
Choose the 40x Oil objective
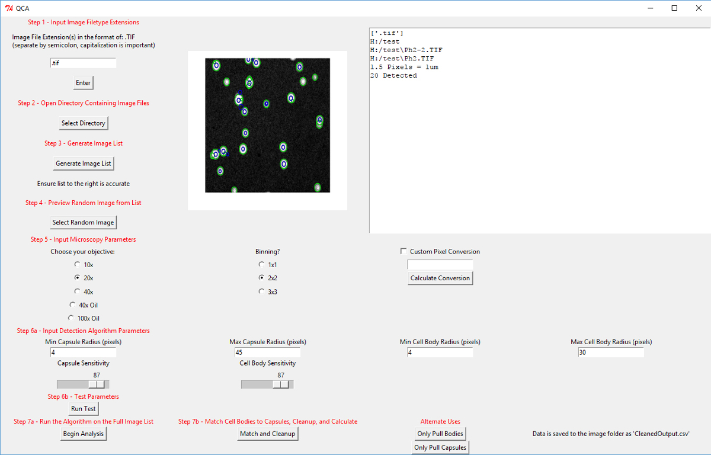tap(73, 305)
